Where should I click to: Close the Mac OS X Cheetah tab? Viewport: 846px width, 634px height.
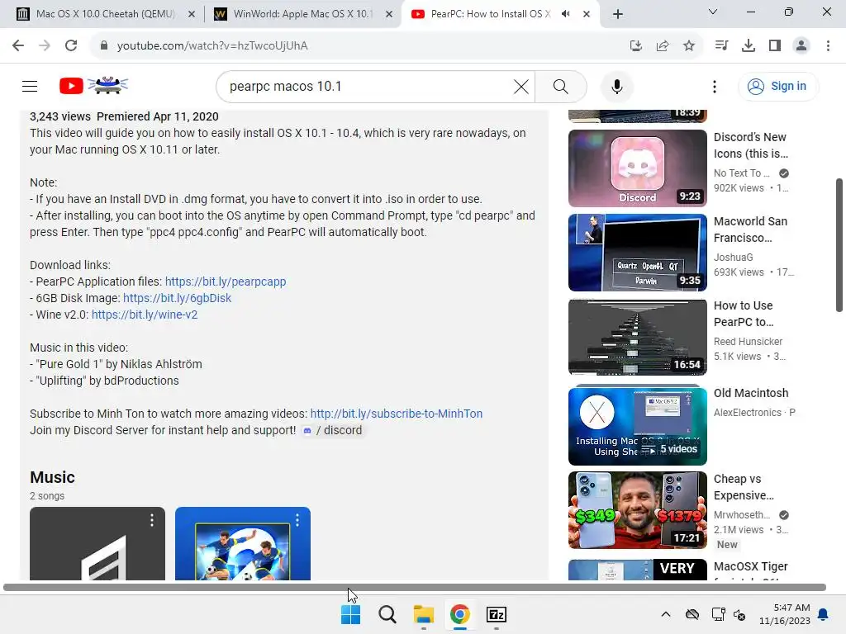[x=192, y=15]
